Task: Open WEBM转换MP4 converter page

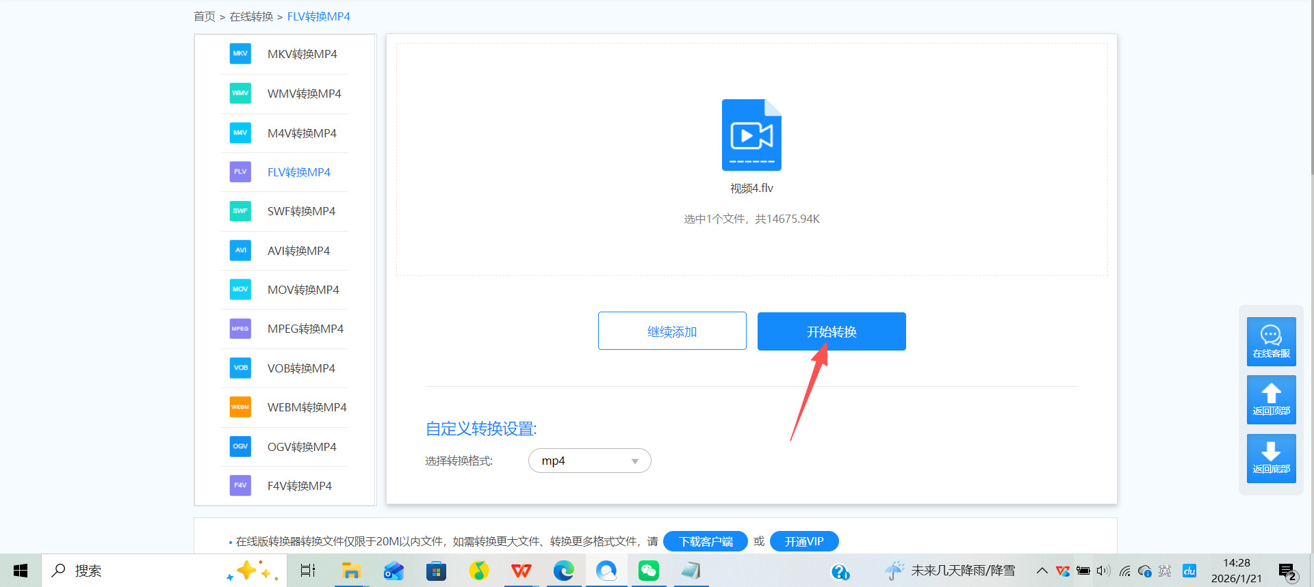Action: coord(307,407)
